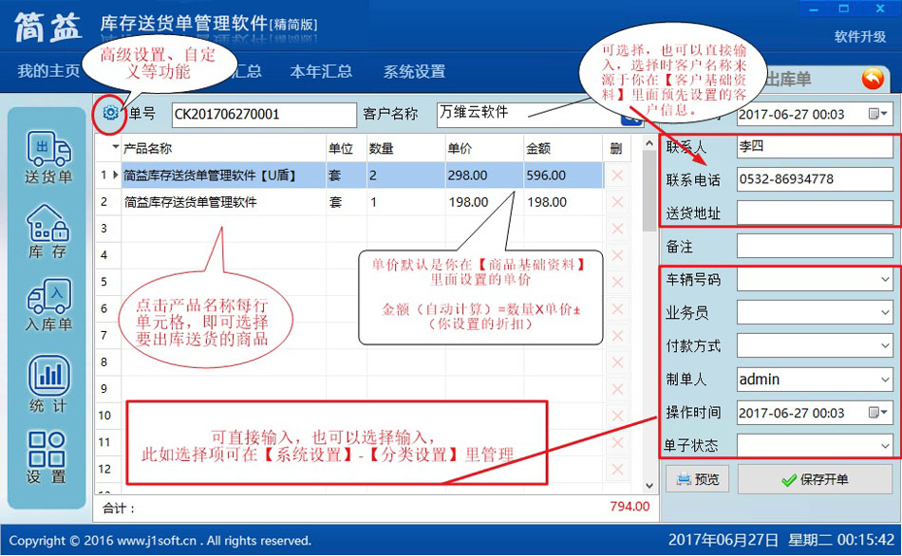Image resolution: width=902 pixels, height=556 pixels.
Task: Open 系统设置 menu item
Action: 414,71
